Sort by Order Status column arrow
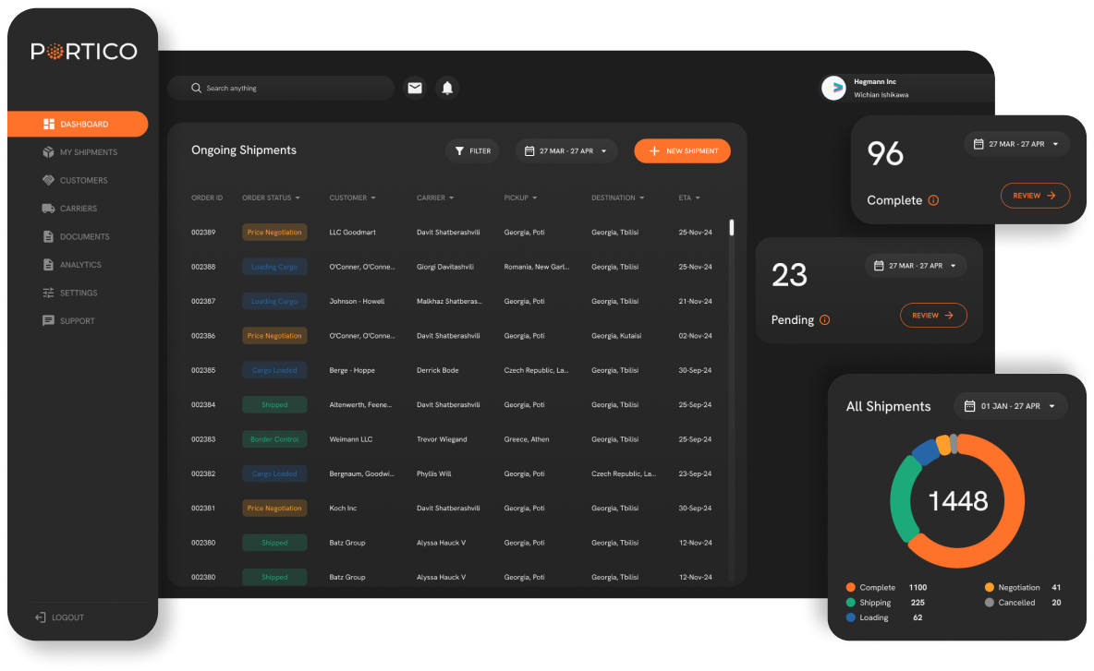The width and height of the screenshot is (1094, 671). (x=298, y=198)
